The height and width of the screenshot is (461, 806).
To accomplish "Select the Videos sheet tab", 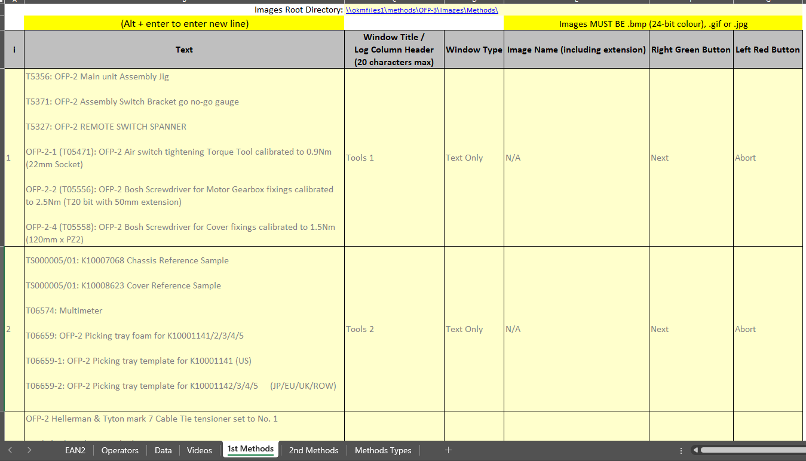I will (x=199, y=450).
